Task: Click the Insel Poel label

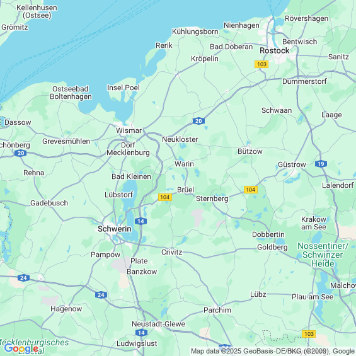Action: click(123, 88)
